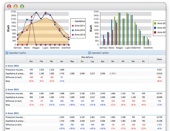The height and width of the screenshot is (131, 170).
Task: Select 2012 March difference 501
Action: [52, 101]
